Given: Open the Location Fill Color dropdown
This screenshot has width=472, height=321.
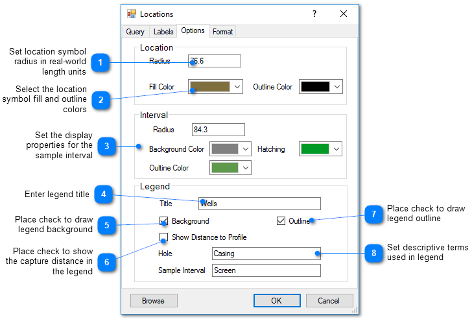Looking at the screenshot, I should coord(237,87).
